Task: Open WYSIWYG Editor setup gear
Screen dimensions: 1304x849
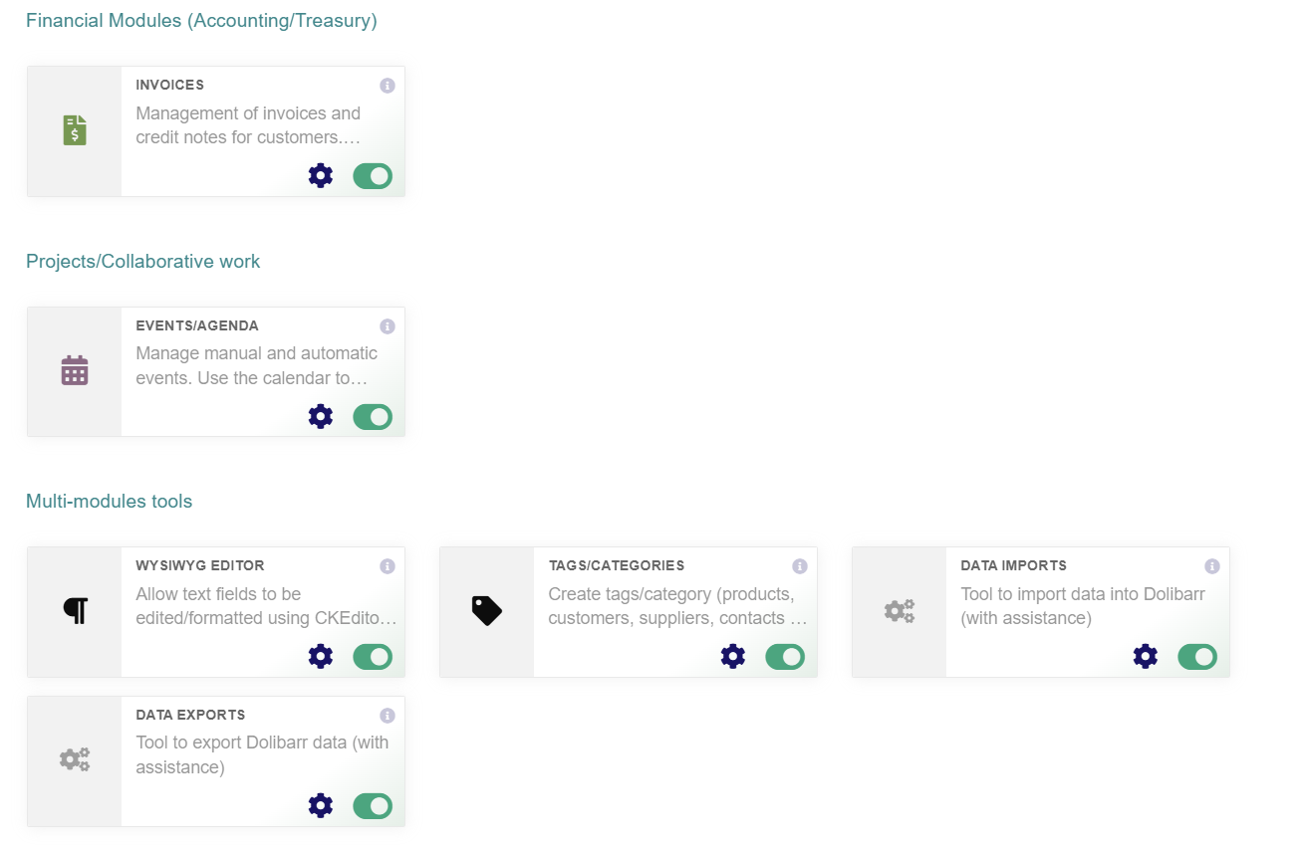Action: tap(321, 656)
